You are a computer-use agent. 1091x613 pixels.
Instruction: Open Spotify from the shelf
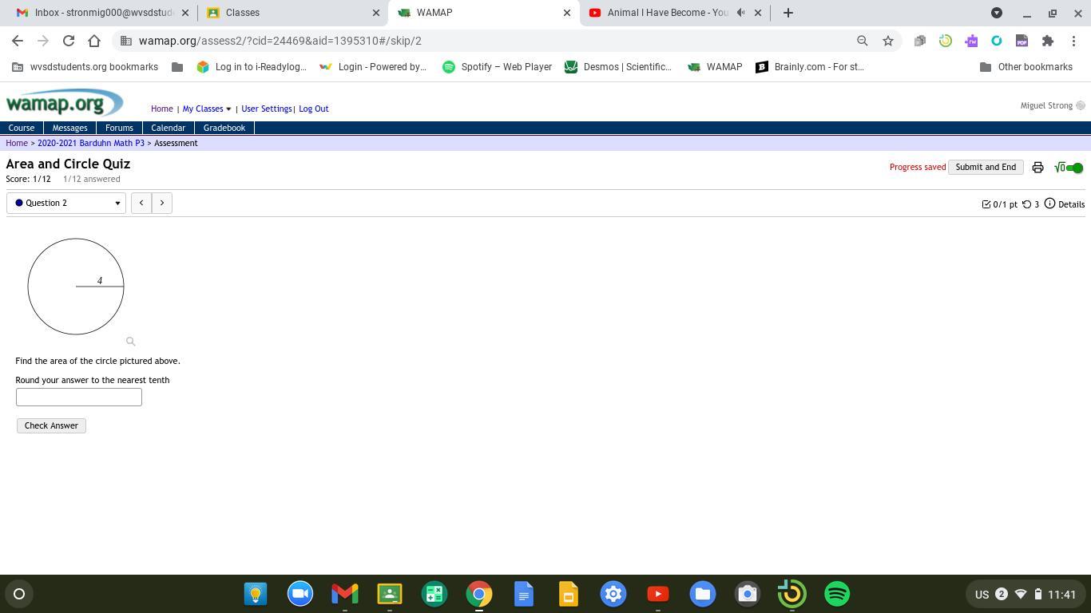[836, 594]
